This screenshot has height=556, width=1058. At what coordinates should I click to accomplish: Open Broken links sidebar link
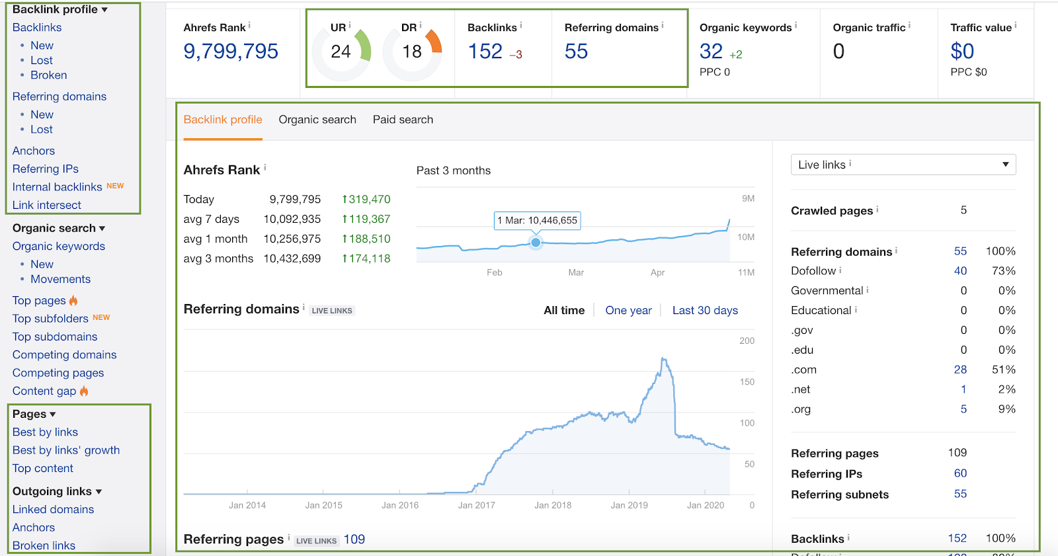[x=44, y=545]
